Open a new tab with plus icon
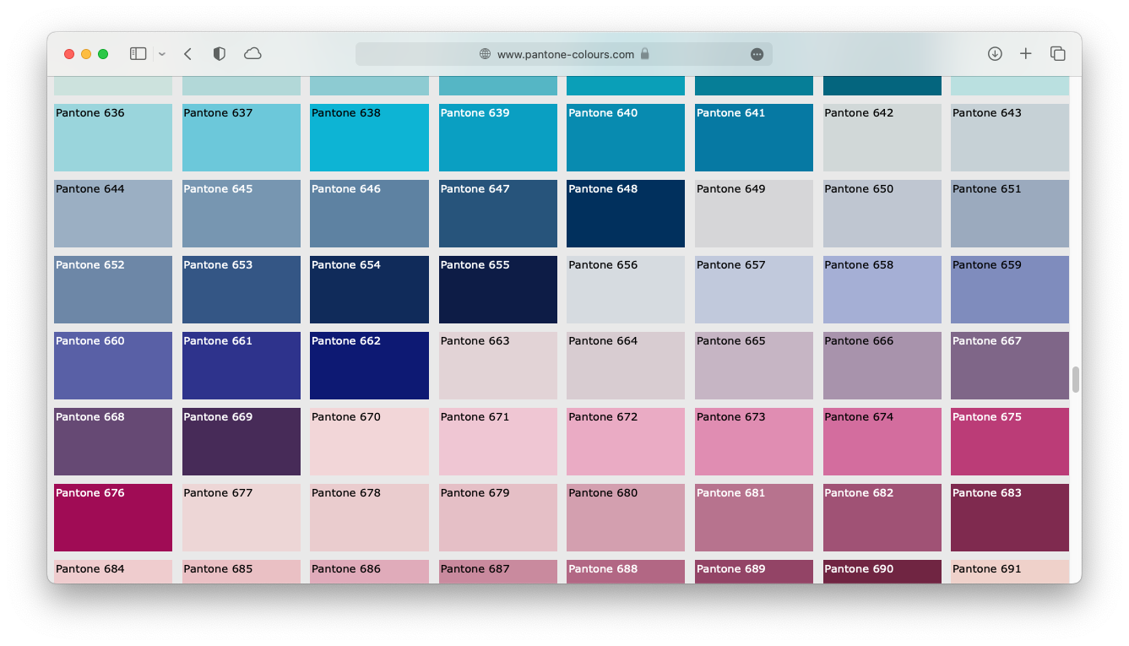Image resolution: width=1129 pixels, height=646 pixels. (1026, 54)
